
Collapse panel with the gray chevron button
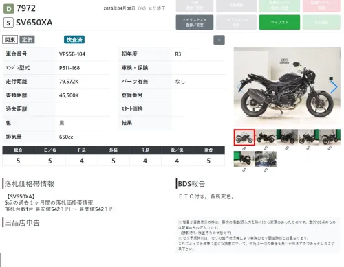219,40
